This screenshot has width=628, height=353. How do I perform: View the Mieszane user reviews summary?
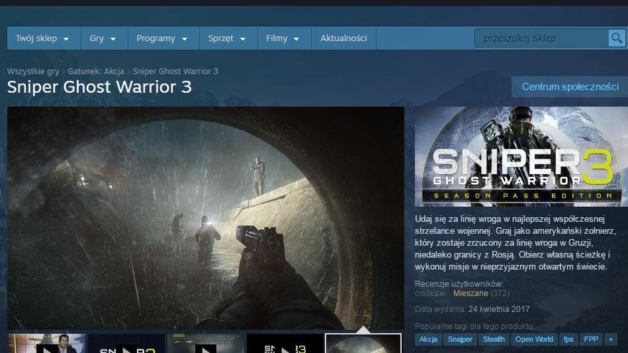(x=471, y=293)
